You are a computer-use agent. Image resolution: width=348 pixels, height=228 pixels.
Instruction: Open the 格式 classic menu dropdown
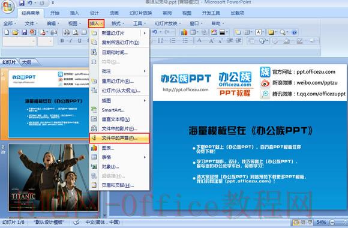tap(118, 23)
